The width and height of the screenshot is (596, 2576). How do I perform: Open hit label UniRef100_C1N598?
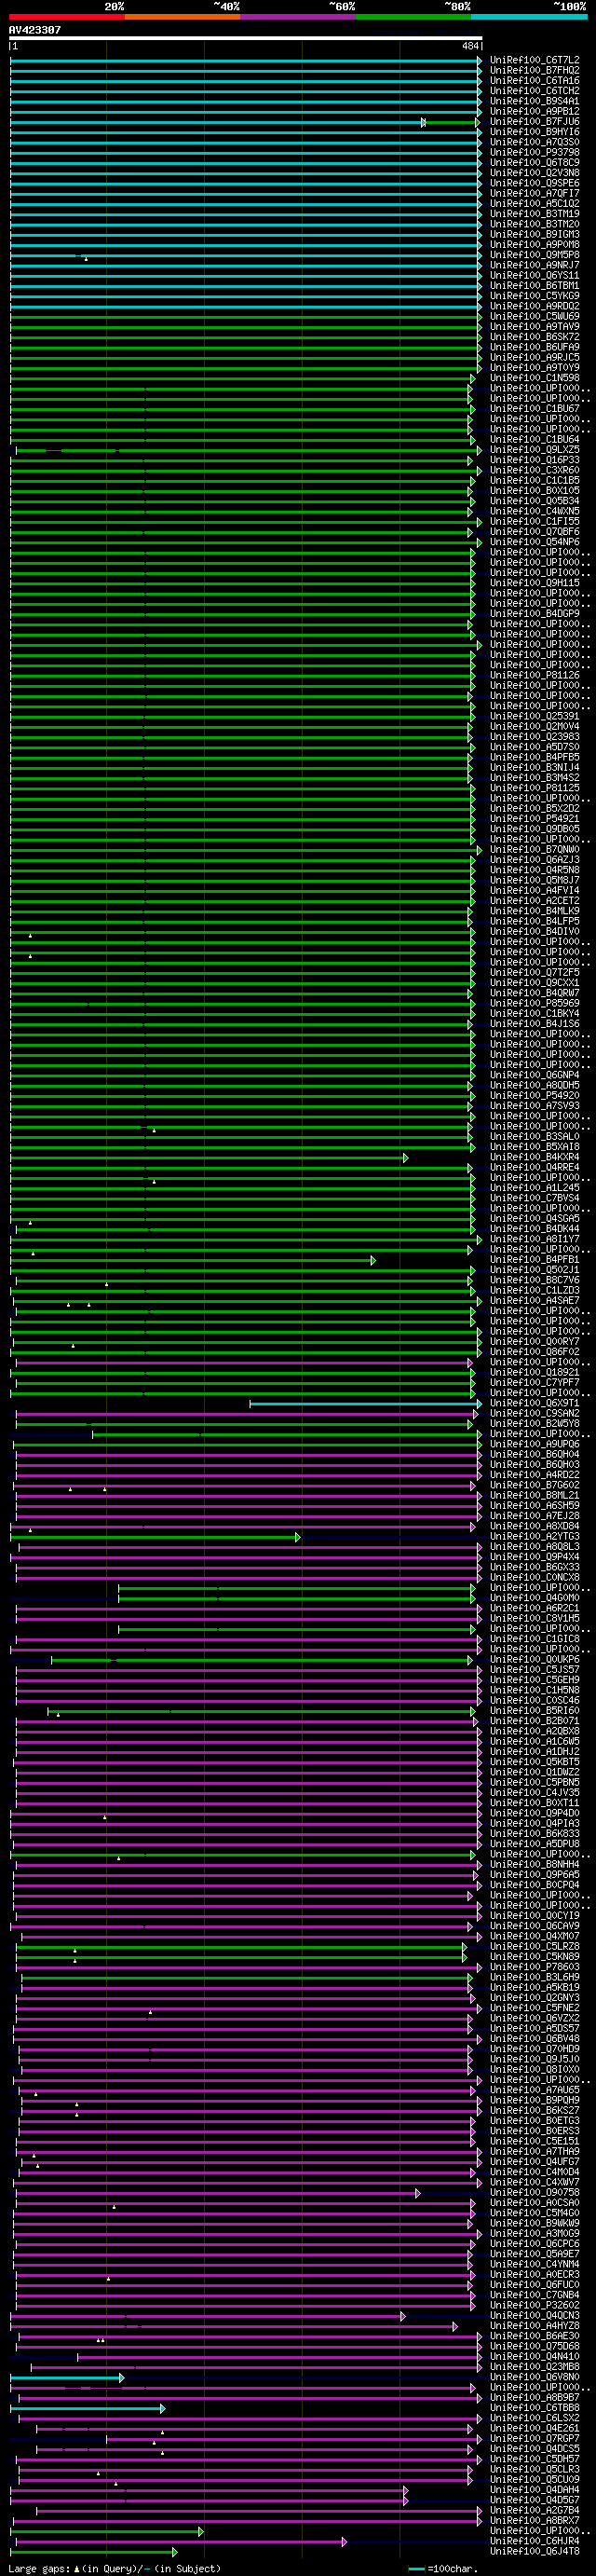tap(534, 377)
